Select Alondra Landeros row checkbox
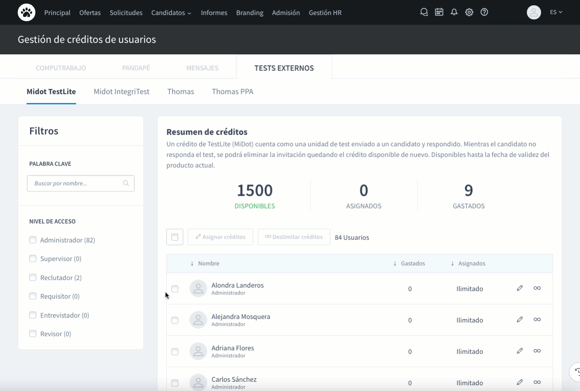 pyautogui.click(x=175, y=289)
